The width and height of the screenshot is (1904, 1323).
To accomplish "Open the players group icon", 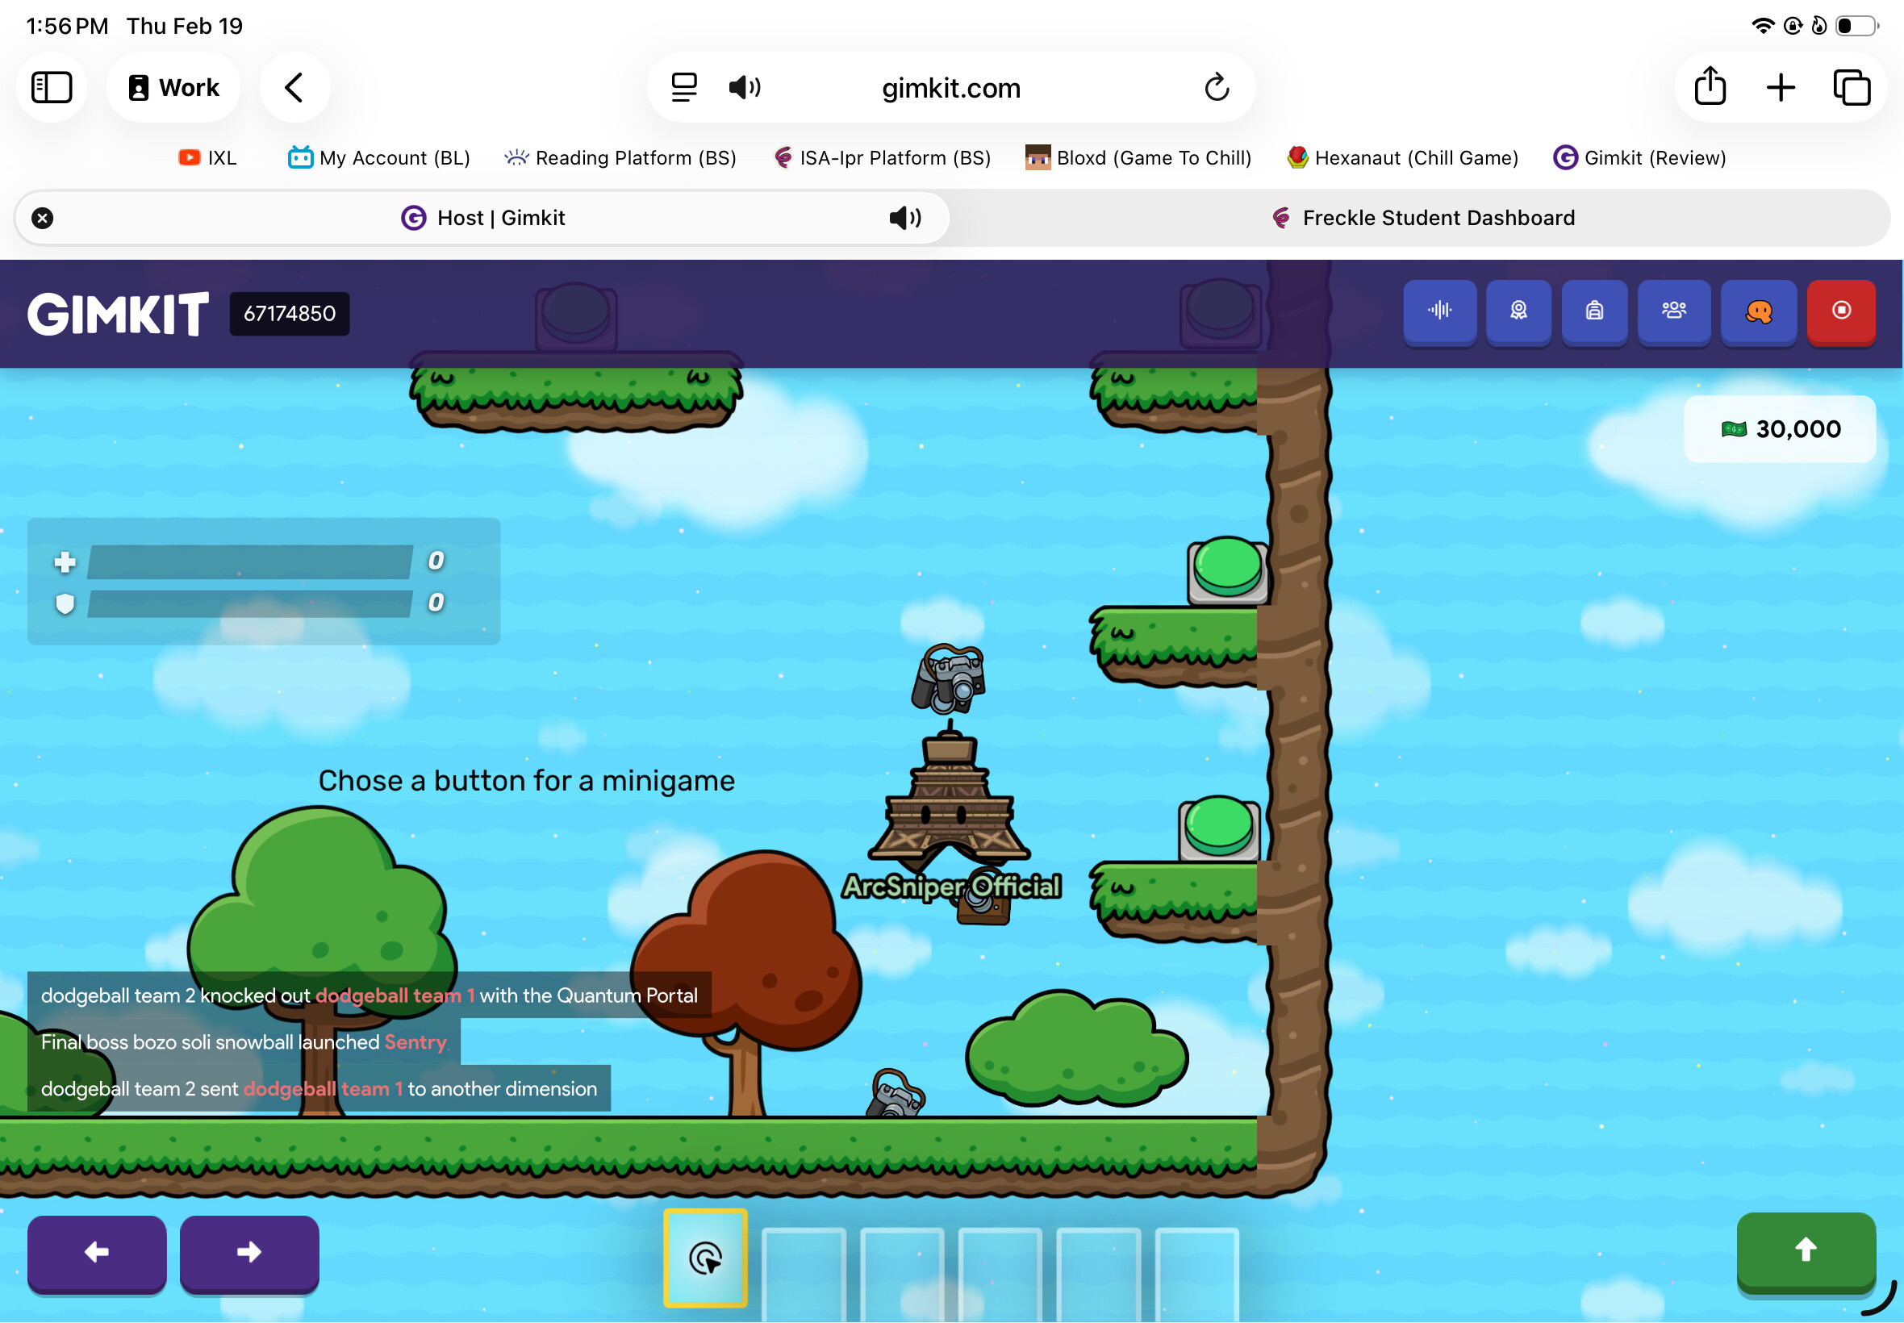I will click(1672, 311).
